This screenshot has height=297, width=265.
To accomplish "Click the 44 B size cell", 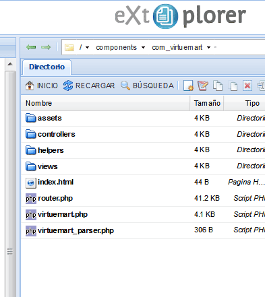I will pyautogui.click(x=202, y=182).
